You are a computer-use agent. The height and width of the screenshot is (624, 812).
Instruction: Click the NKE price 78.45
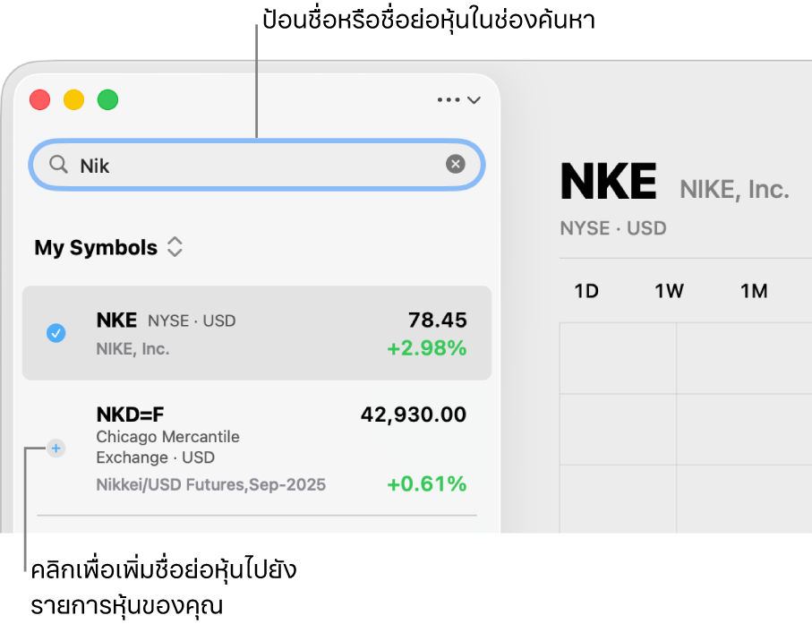coord(437,320)
